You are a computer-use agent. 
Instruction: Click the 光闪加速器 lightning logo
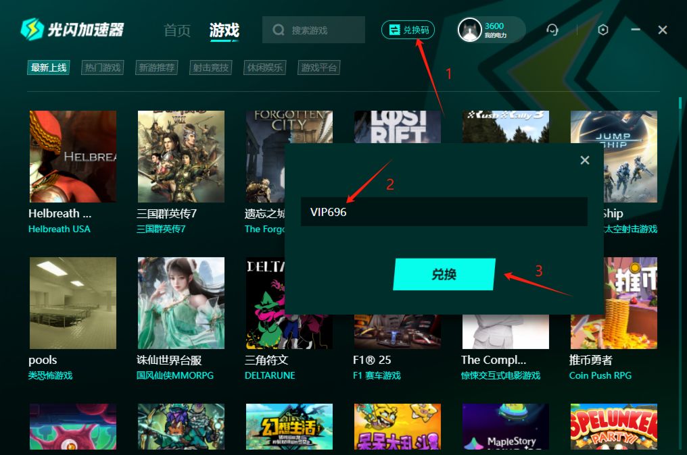click(x=32, y=29)
